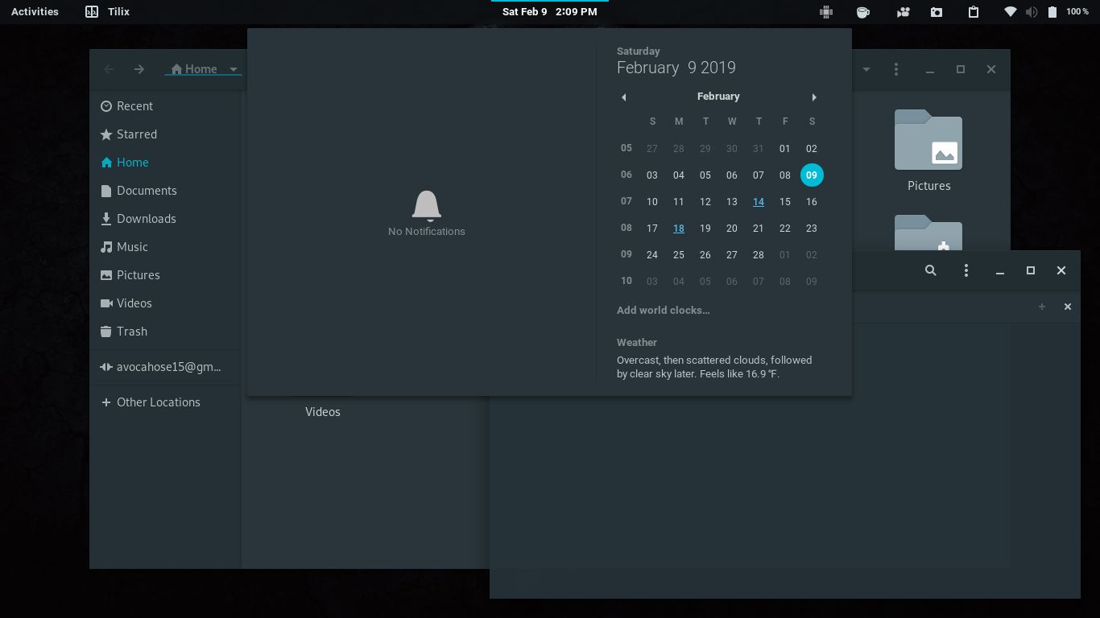Click the battery icon in top bar
The height and width of the screenshot is (618, 1100).
click(x=1052, y=11)
